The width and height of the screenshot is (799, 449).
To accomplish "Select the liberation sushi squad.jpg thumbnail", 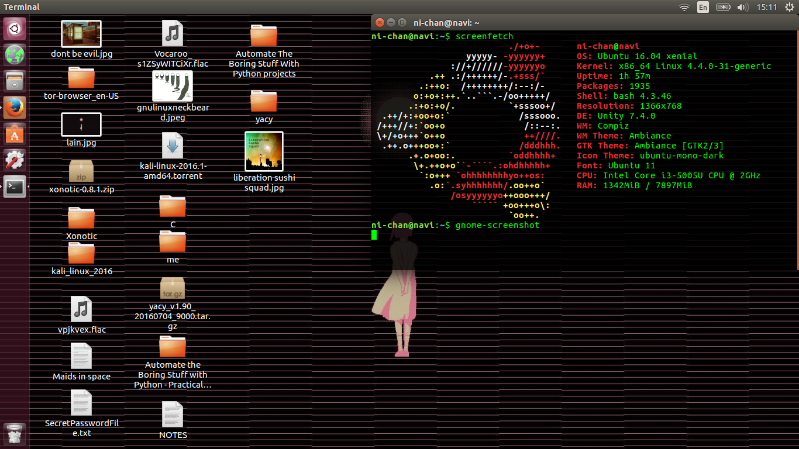I will (264, 151).
